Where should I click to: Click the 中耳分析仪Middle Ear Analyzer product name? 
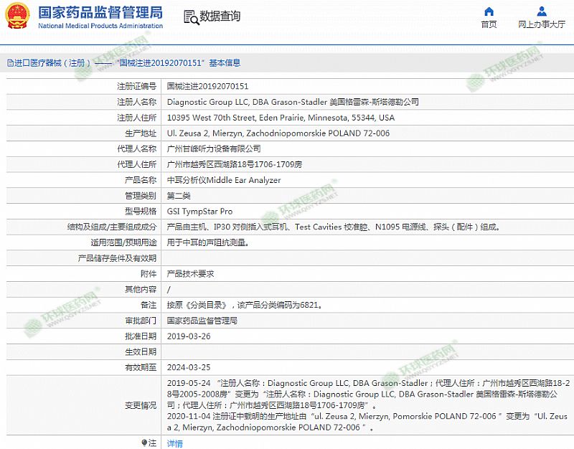point(223,180)
